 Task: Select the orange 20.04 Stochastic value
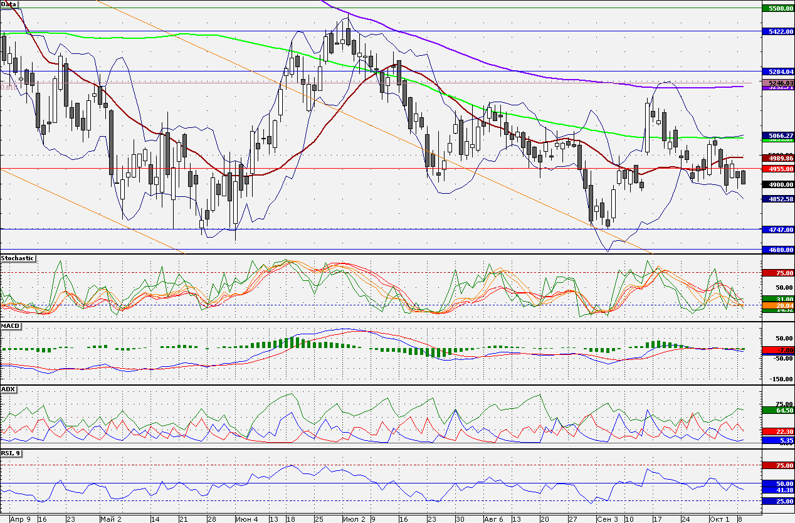777,304
